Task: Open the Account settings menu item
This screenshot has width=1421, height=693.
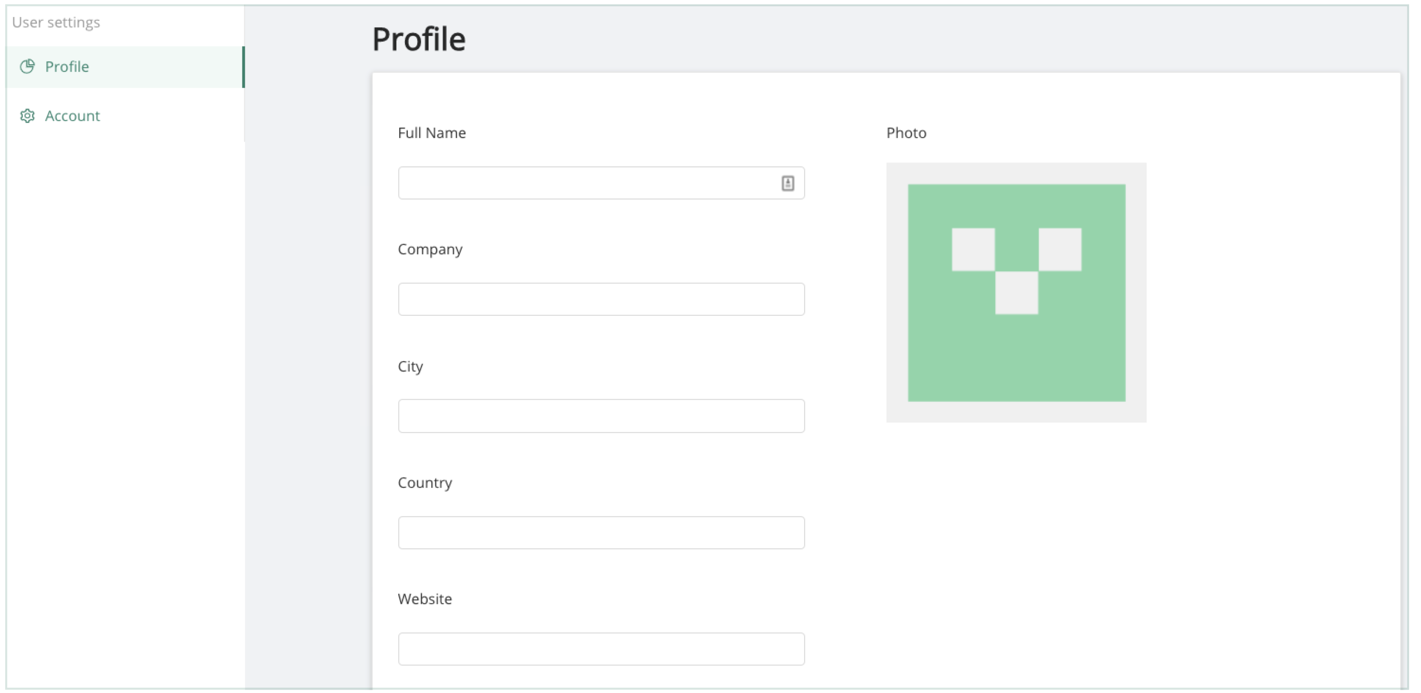Action: pos(72,116)
